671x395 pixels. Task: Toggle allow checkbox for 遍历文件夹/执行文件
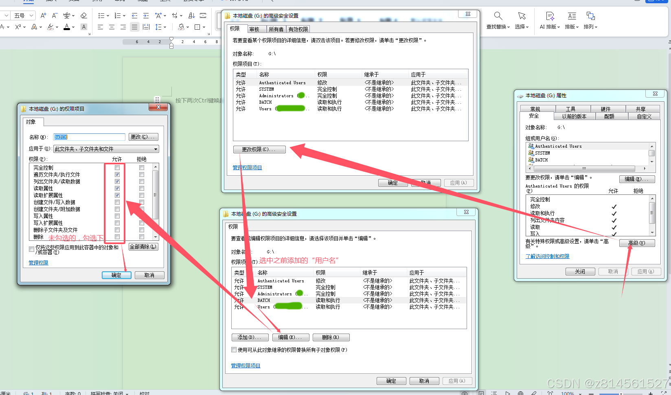(117, 175)
